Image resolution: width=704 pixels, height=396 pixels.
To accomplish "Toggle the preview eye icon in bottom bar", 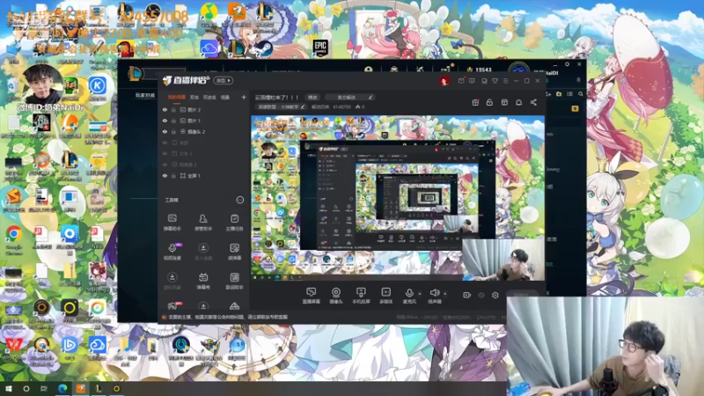I will click(480, 295).
